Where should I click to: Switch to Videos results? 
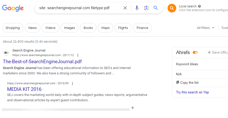[50, 28]
